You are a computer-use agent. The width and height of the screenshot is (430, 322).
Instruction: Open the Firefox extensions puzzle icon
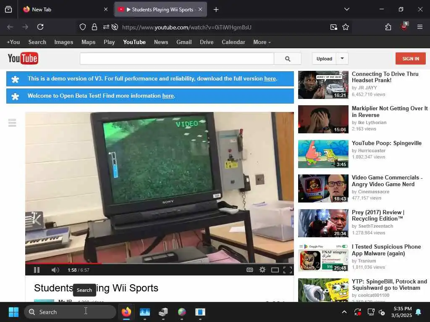pos(388,27)
